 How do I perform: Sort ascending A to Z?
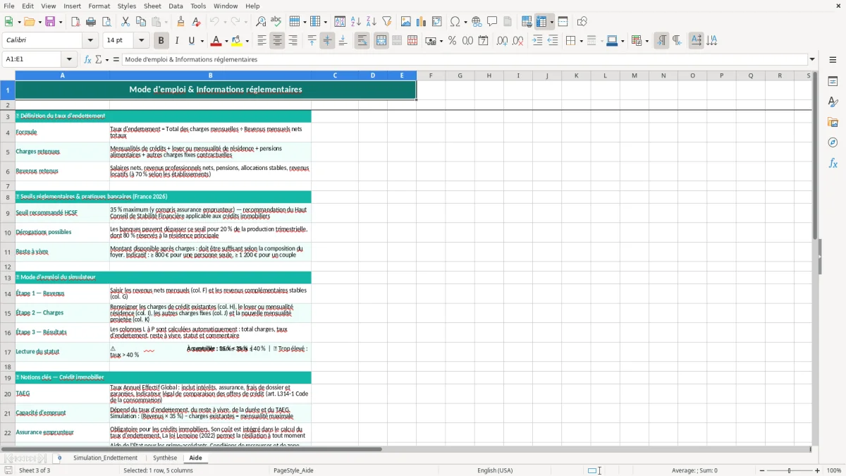point(355,22)
